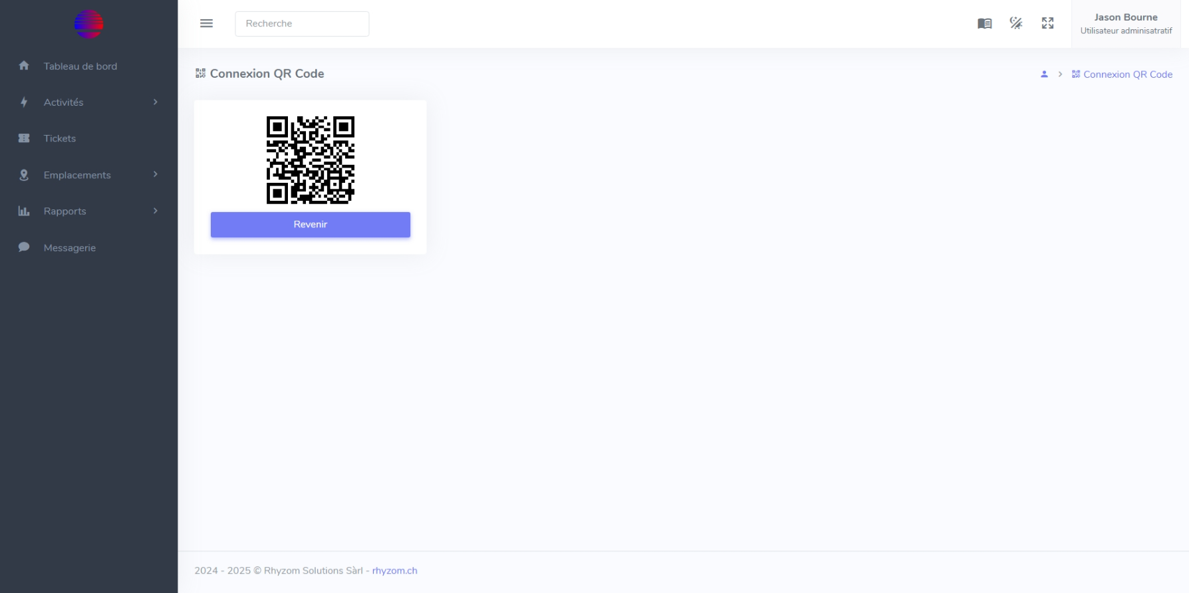Click the bar chart Rapports icon
Image resolution: width=1189 pixels, height=593 pixels.
click(24, 211)
